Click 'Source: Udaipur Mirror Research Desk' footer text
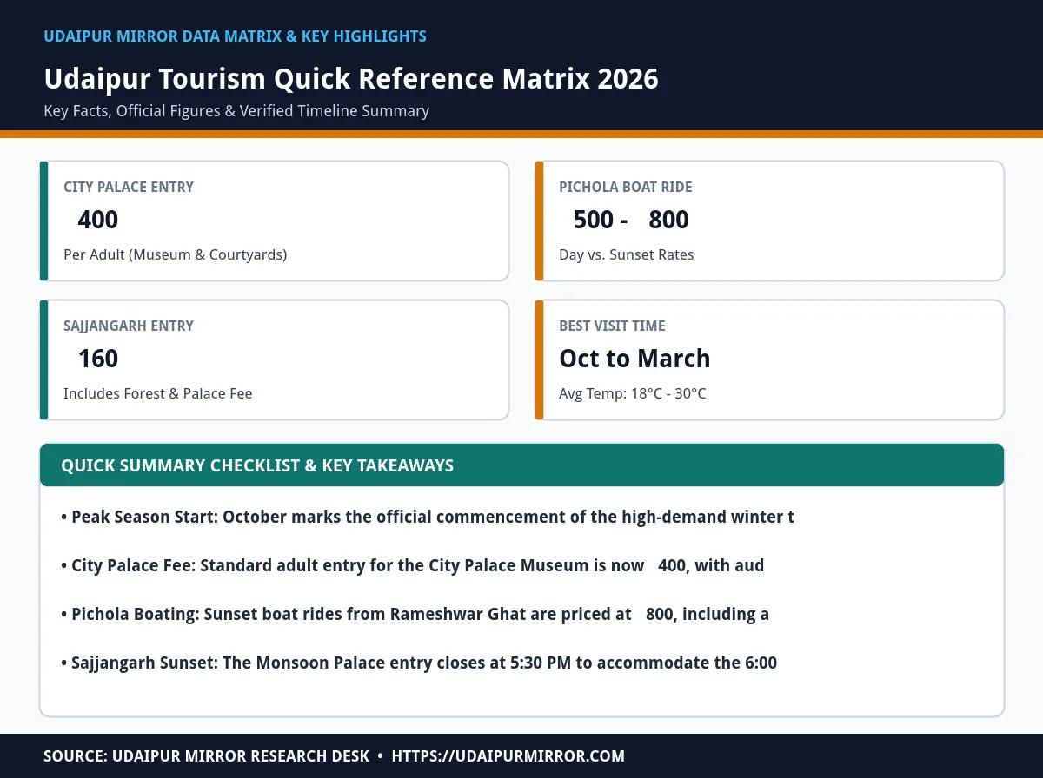This screenshot has width=1043, height=778. point(207,756)
